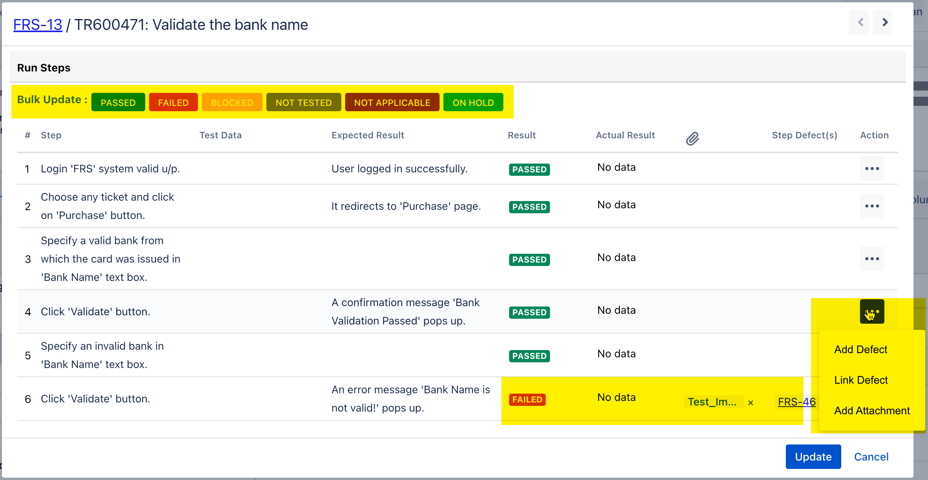Screen dimensions: 928x480
Task: Open the three-dot menu for step 3
Action: click(x=872, y=259)
